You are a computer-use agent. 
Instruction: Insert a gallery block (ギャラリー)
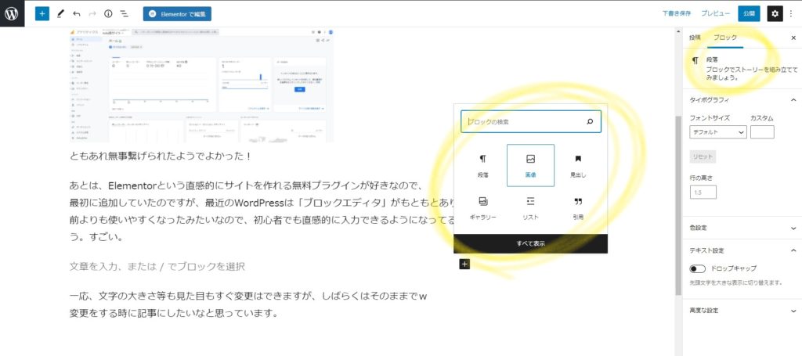point(483,207)
